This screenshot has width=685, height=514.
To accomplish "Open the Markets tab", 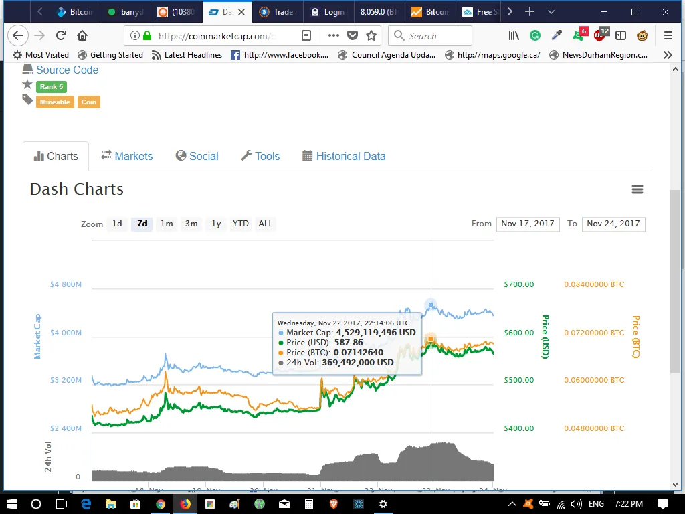I will 126,156.
